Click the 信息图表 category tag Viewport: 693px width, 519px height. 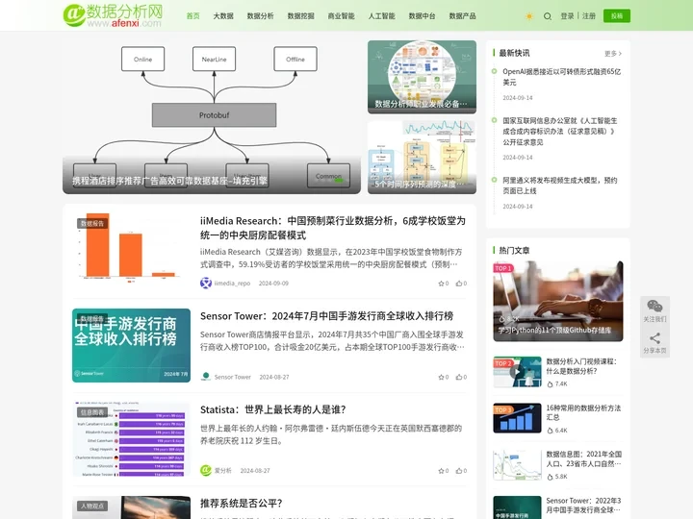[x=92, y=412]
